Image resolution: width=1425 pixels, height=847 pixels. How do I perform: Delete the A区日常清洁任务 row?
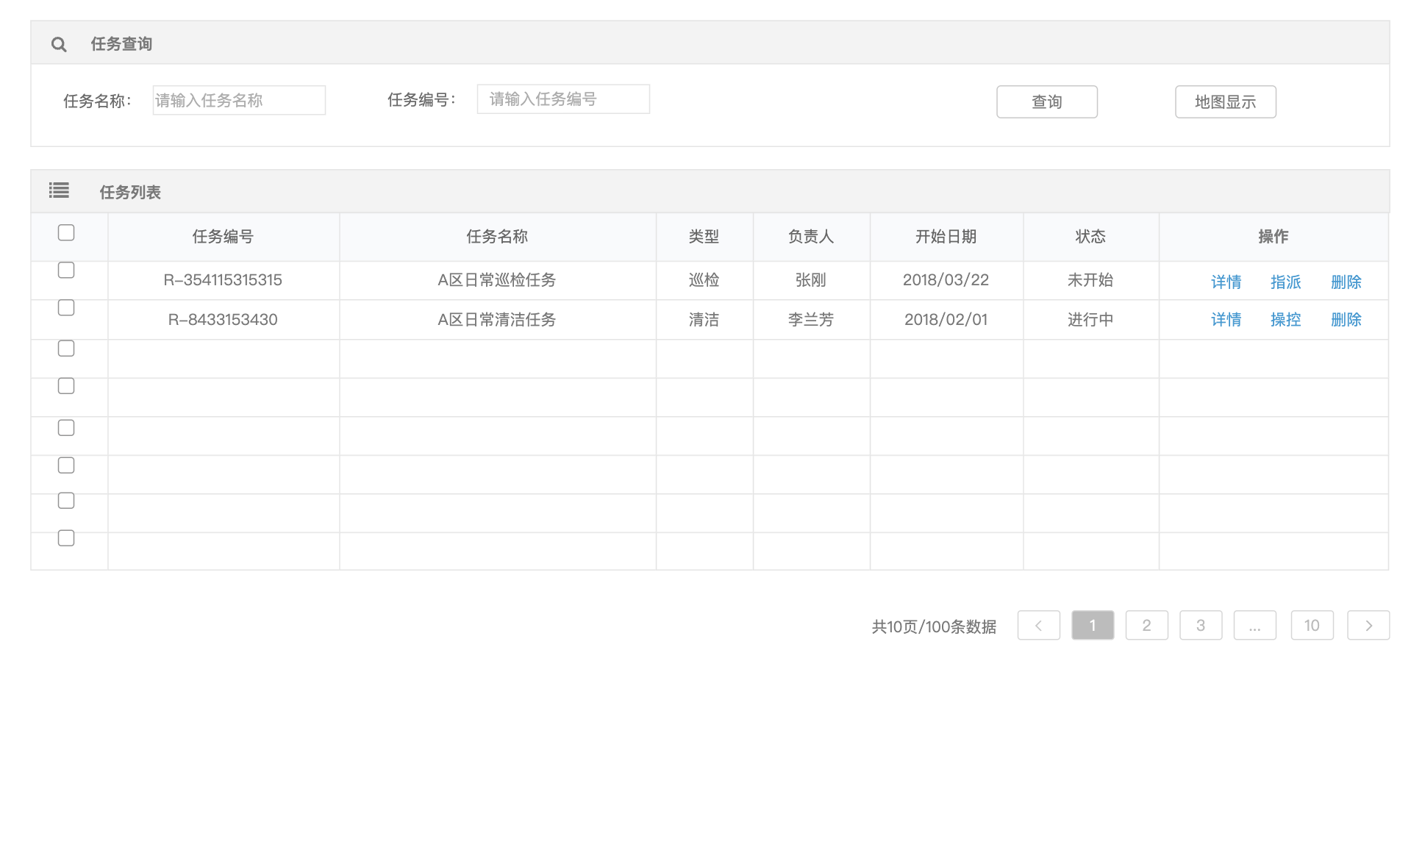(1346, 320)
